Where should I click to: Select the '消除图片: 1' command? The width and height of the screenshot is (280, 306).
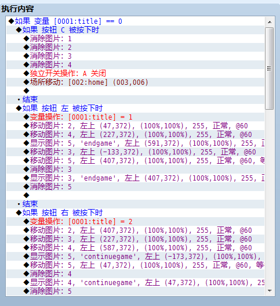tap(135, 39)
